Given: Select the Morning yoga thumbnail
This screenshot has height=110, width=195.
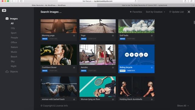Looking at the screenshot, I should click(59, 26).
